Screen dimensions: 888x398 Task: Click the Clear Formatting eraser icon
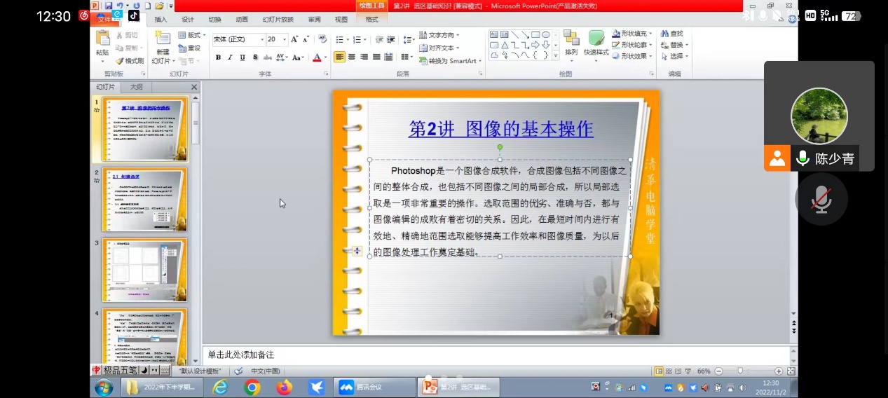point(323,39)
